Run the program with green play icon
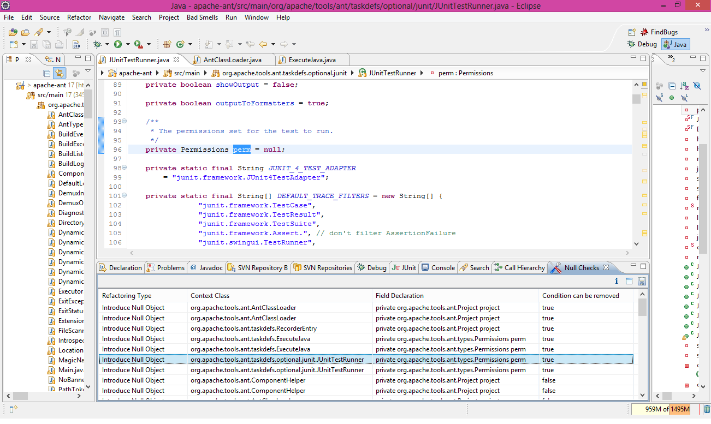The height and width of the screenshot is (424, 711). tap(118, 44)
